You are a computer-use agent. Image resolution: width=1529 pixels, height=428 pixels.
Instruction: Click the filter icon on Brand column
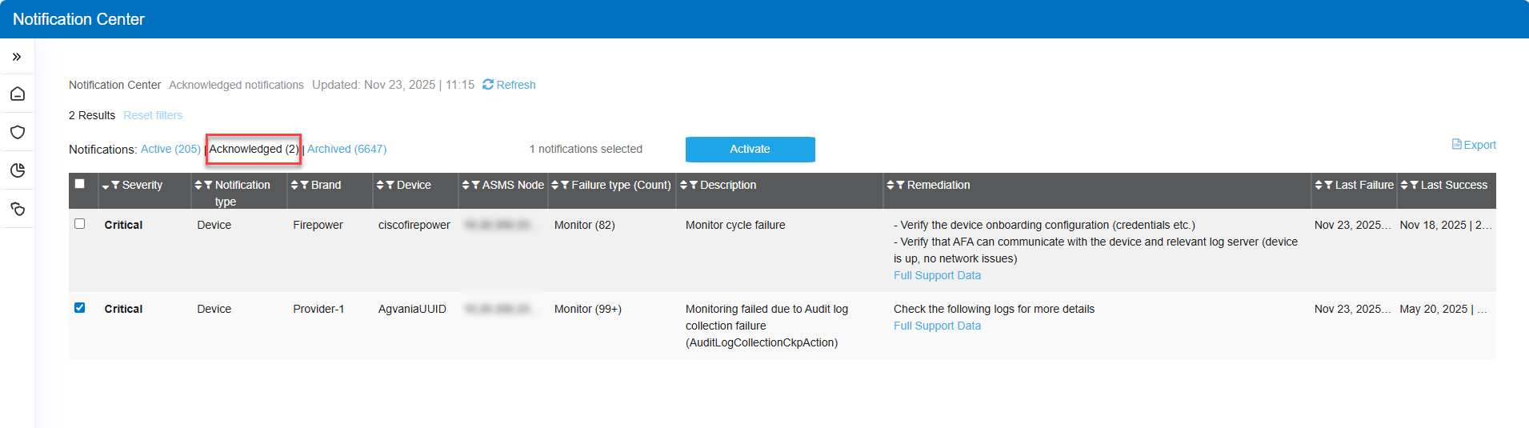pos(305,185)
